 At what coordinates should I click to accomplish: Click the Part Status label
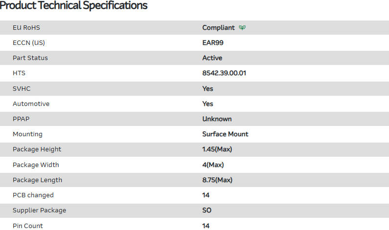[30, 58]
